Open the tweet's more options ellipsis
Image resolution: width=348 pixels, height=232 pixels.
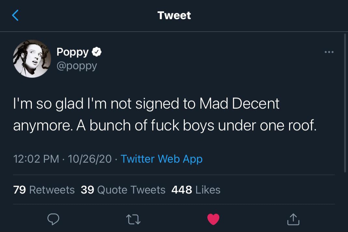(x=329, y=52)
